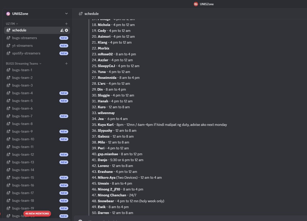Click the plus icon beside BUGS Streaming Teams
Screen dimensions: 307x221
(67, 63)
